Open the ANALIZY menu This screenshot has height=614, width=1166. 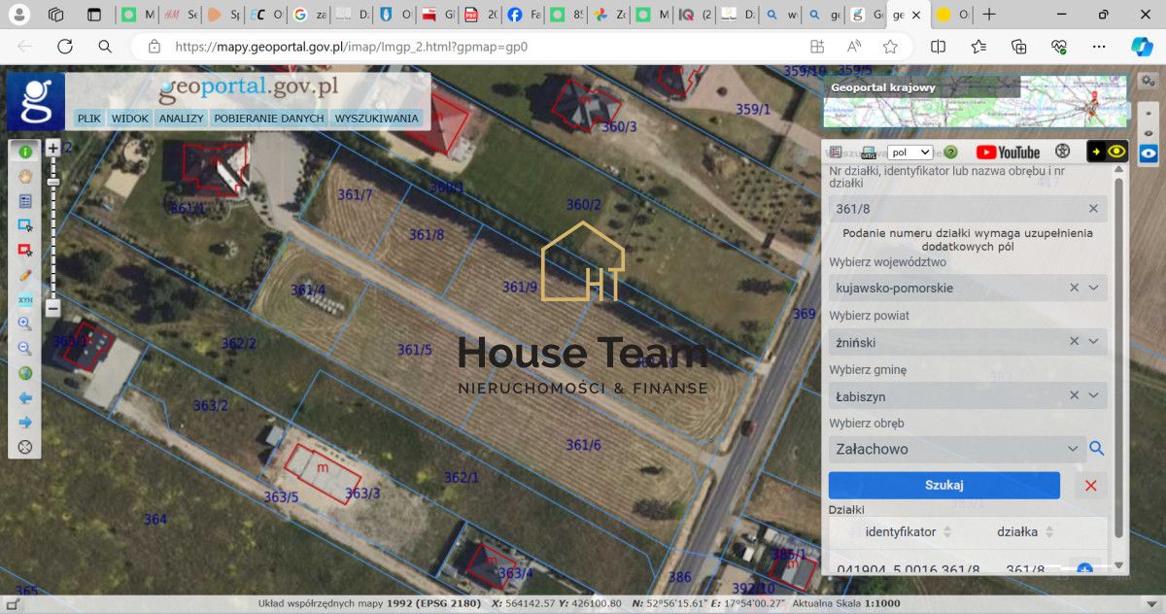coord(181,119)
